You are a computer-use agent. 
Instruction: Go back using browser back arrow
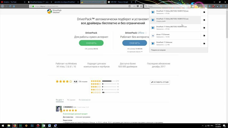click(x=2, y=6)
